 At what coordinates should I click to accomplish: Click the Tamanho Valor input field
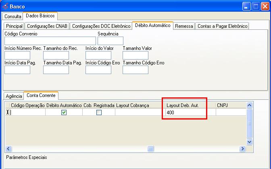(135, 55)
